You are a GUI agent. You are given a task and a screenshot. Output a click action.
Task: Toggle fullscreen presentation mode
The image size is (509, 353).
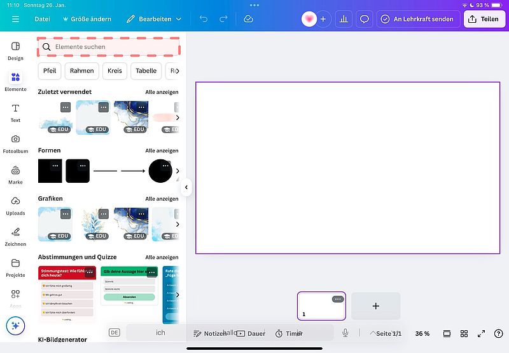pos(482,333)
